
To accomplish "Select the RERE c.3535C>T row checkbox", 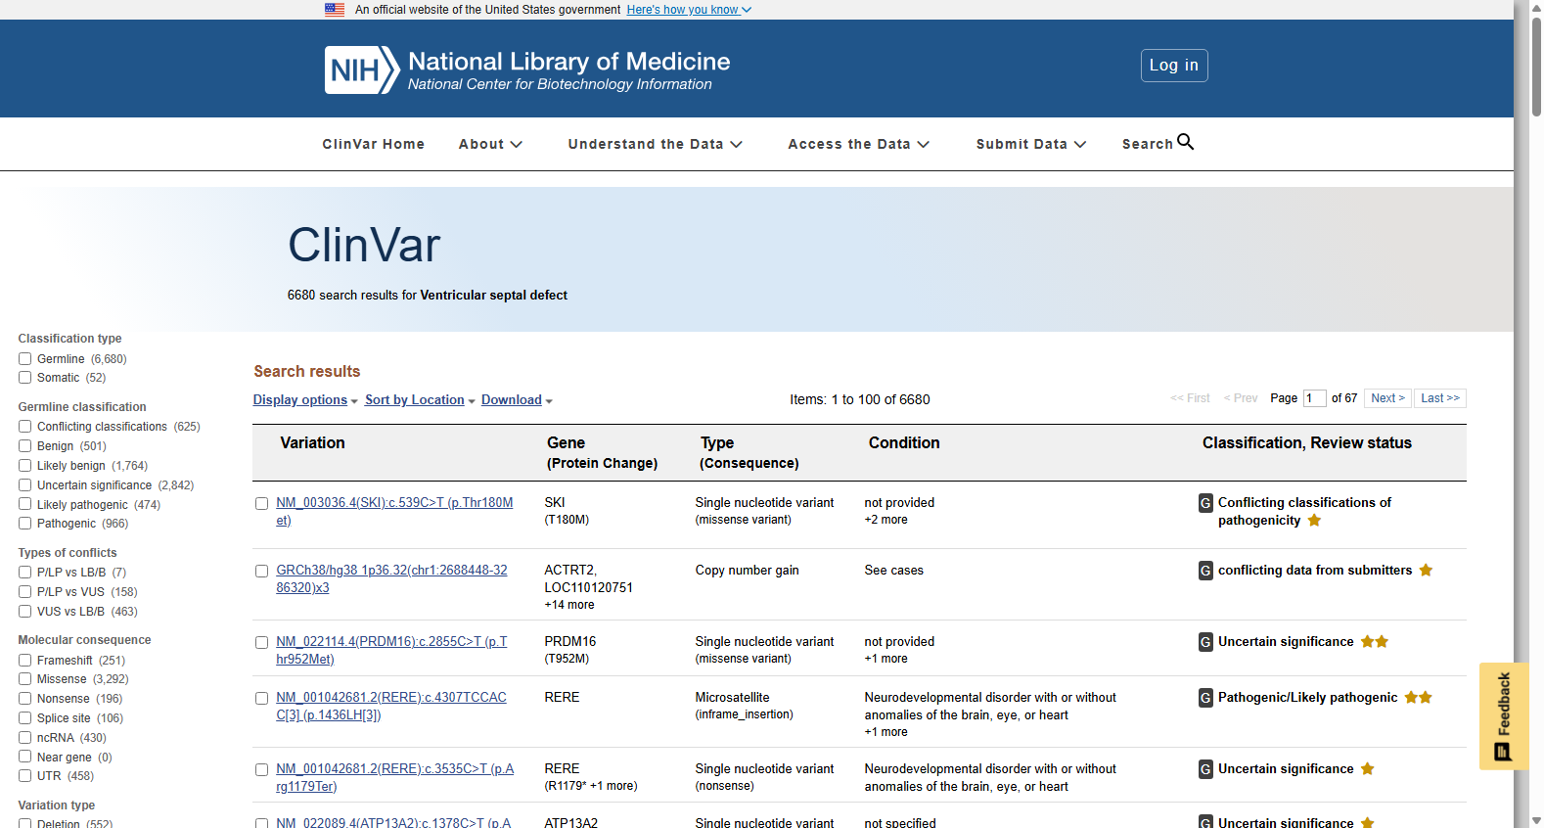I will pyautogui.click(x=262, y=770).
